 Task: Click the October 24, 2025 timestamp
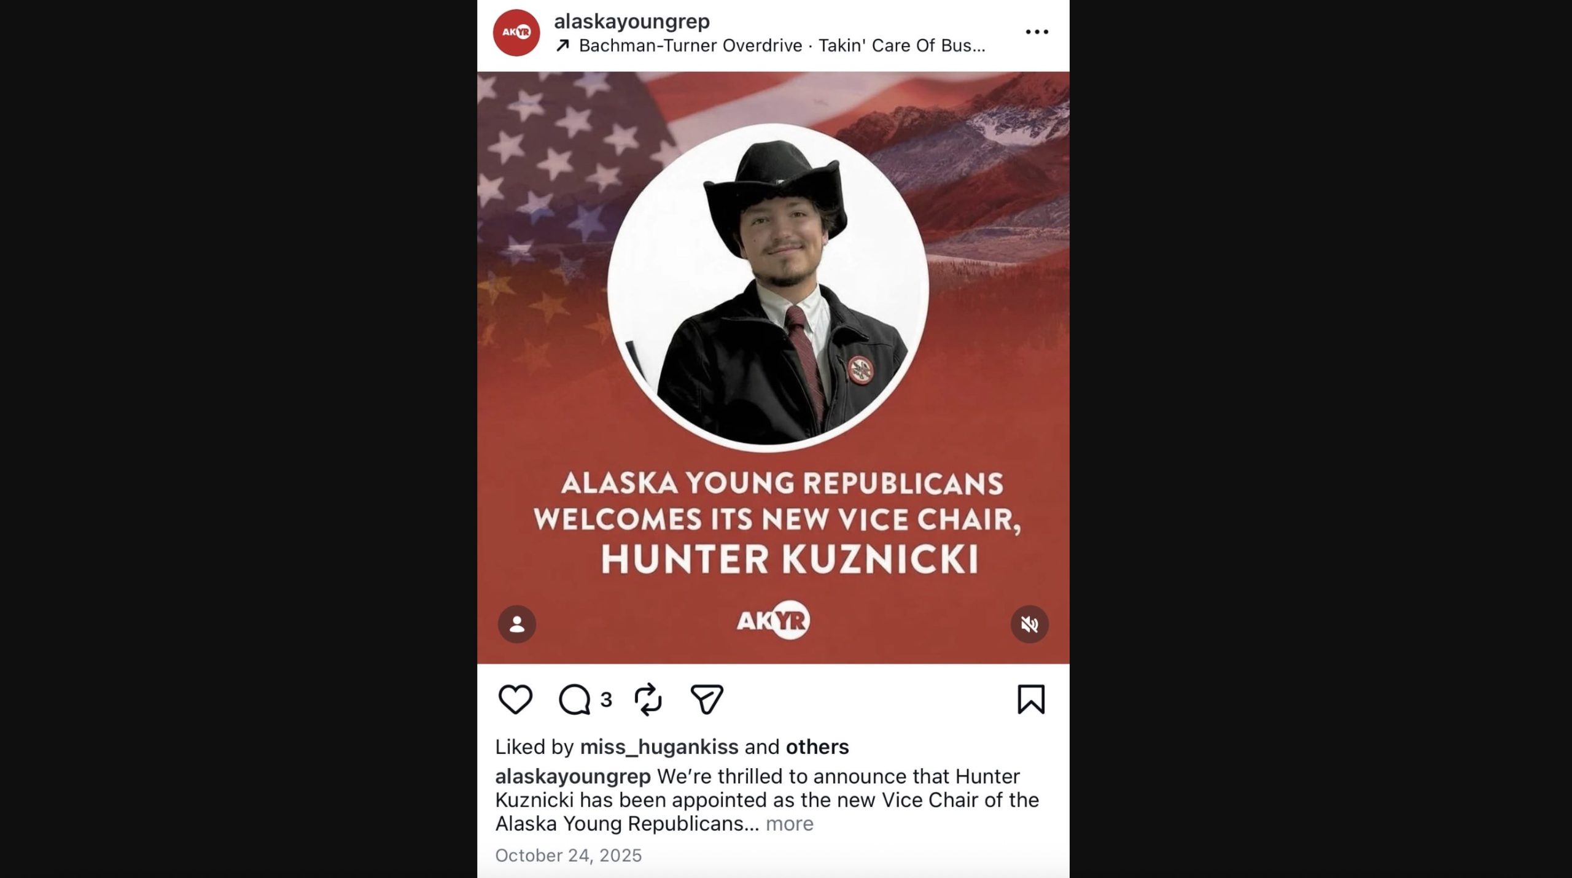569,855
